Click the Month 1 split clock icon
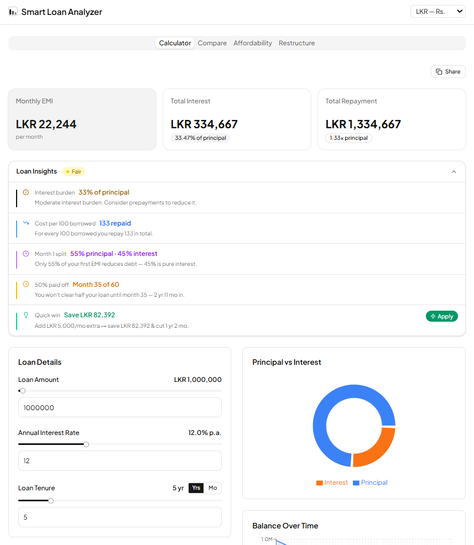Screen dimensions: 474x545 [26, 254]
